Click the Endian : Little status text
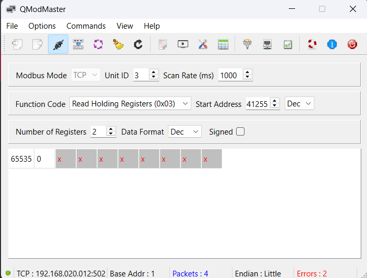367x278 pixels. click(x=258, y=273)
